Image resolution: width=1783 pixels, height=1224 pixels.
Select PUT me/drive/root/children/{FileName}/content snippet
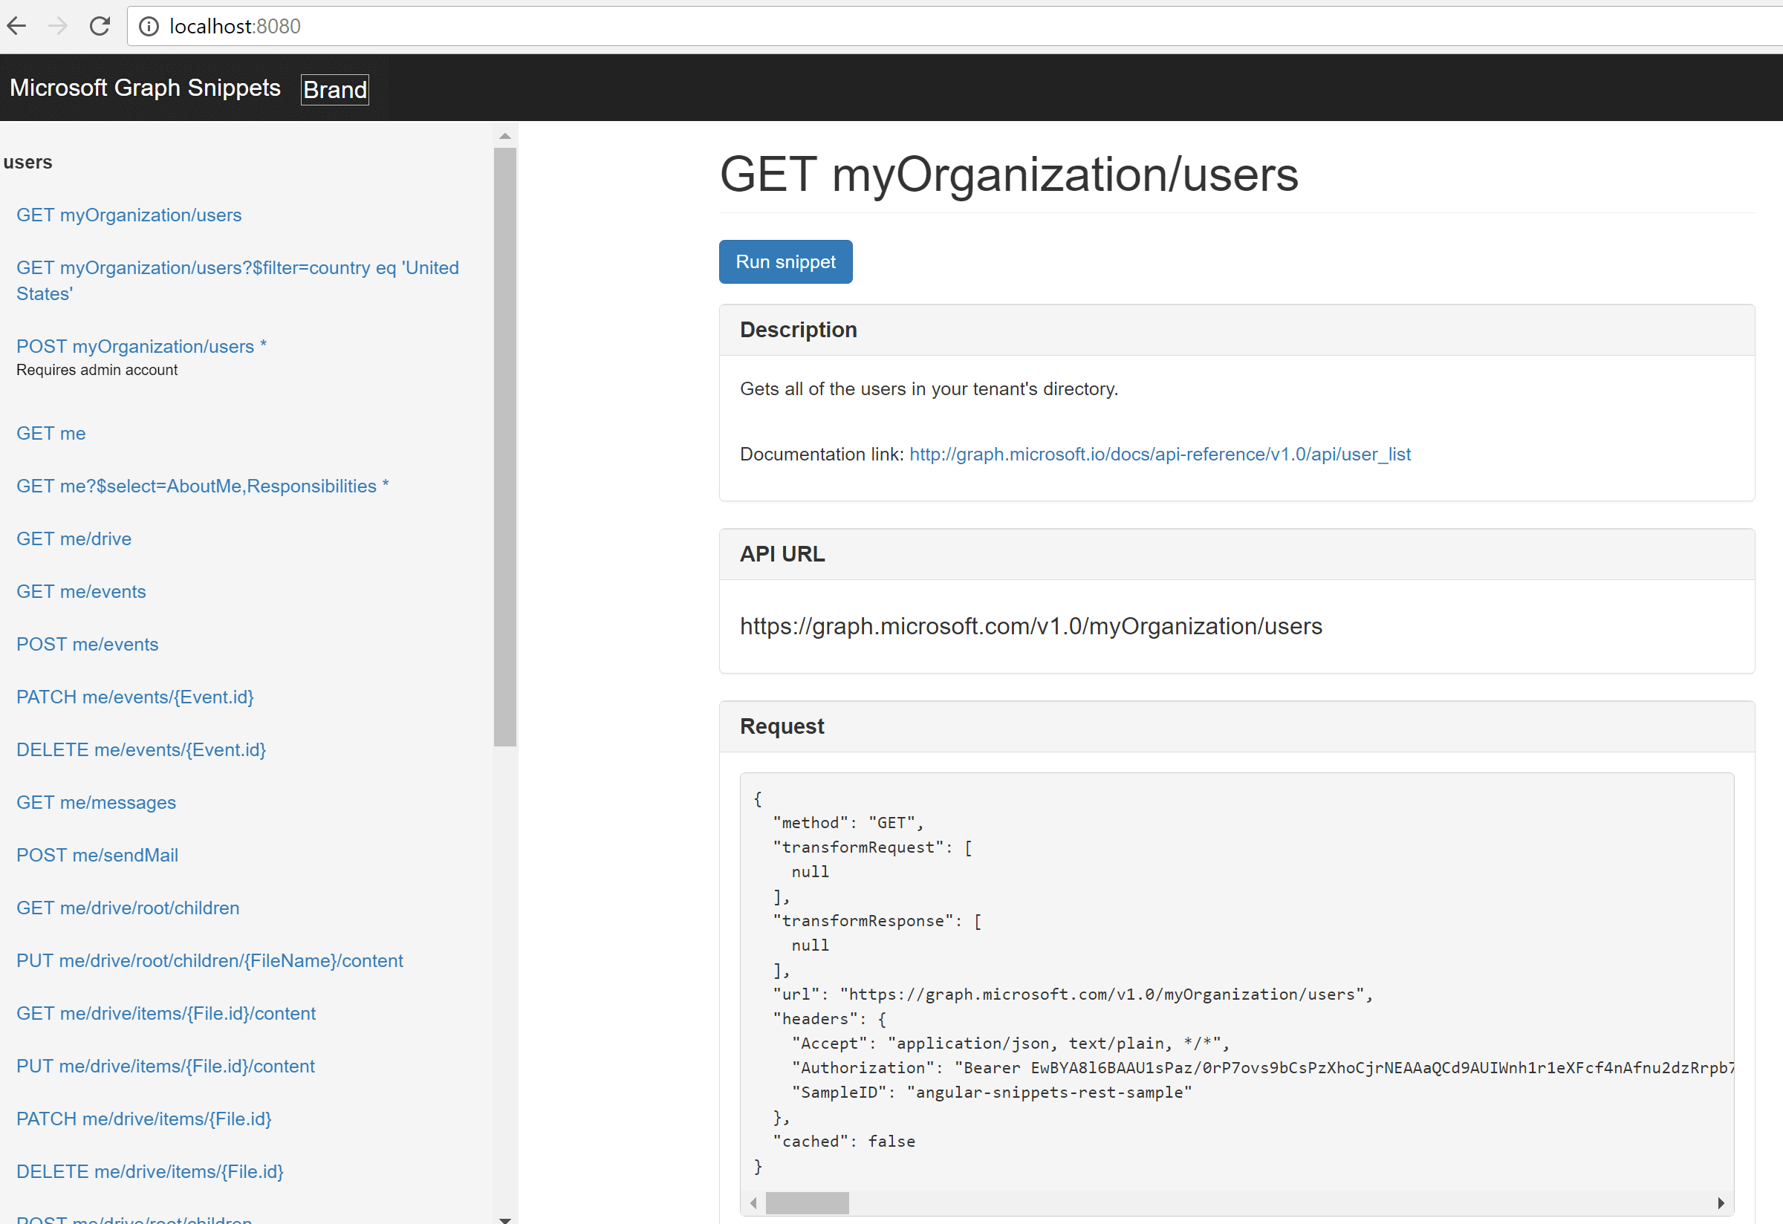[210, 961]
